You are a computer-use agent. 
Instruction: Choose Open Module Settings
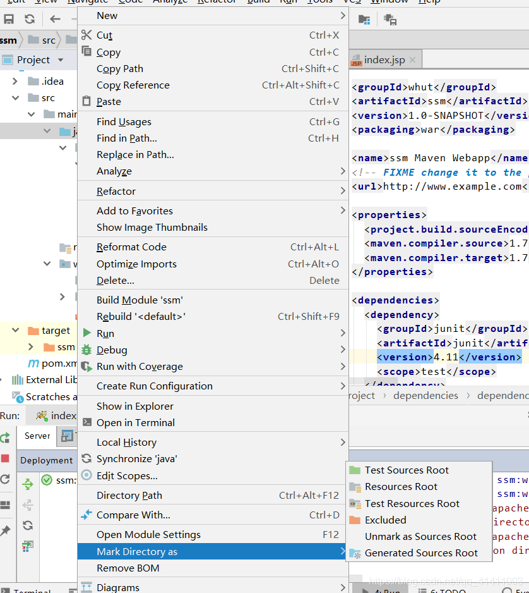click(213, 534)
